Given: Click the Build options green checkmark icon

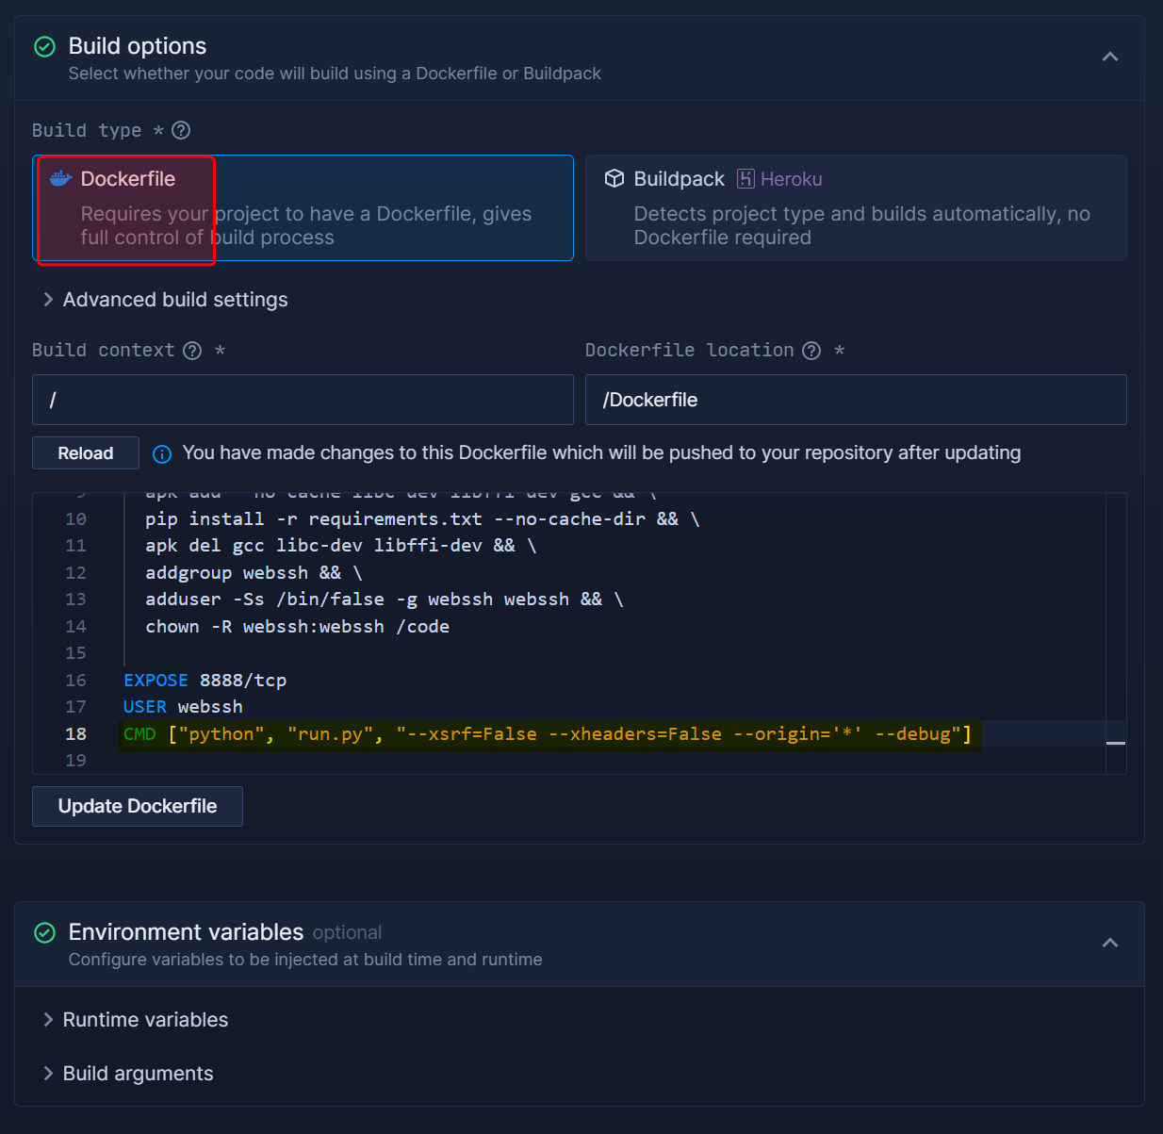Looking at the screenshot, I should coord(44,46).
